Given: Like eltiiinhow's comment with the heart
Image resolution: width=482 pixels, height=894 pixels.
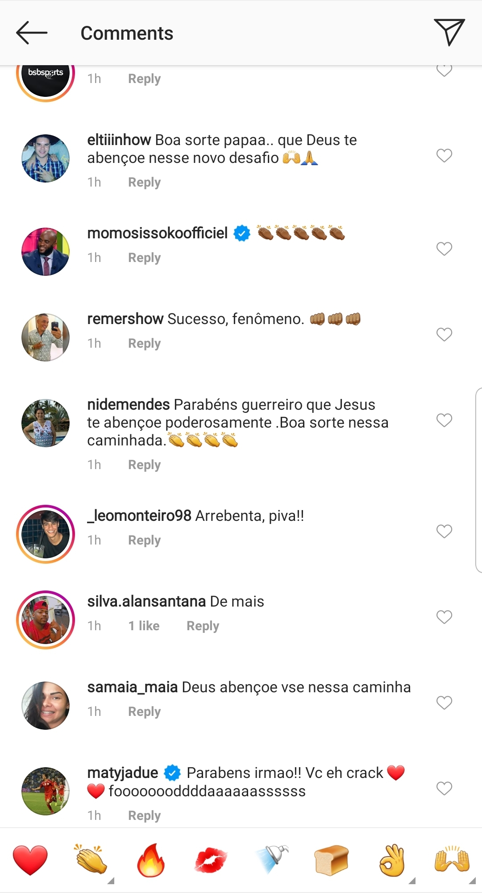Looking at the screenshot, I should tap(444, 155).
